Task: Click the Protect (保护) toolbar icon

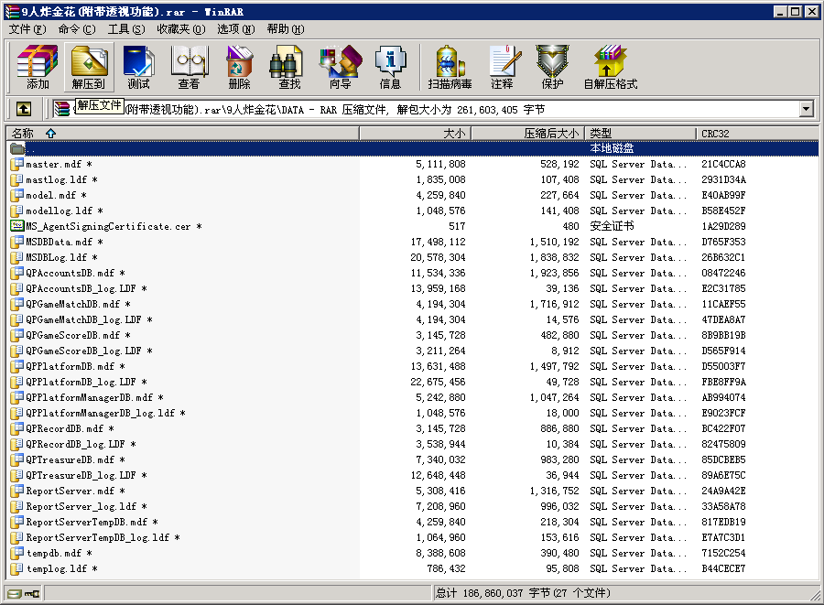Action: pos(552,67)
